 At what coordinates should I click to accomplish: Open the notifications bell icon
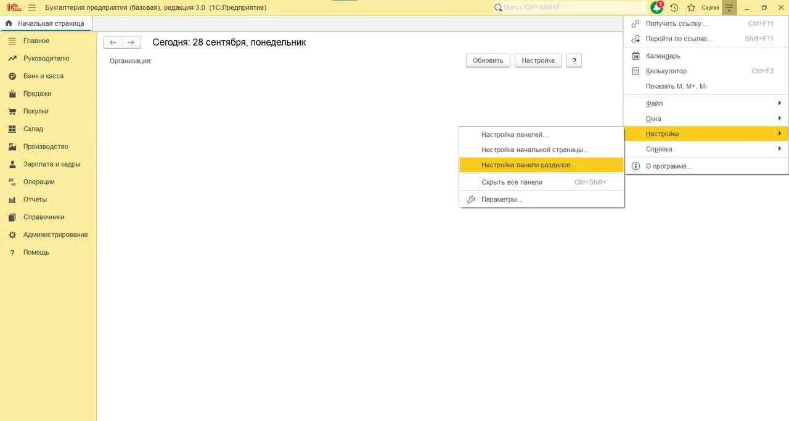[x=657, y=7]
